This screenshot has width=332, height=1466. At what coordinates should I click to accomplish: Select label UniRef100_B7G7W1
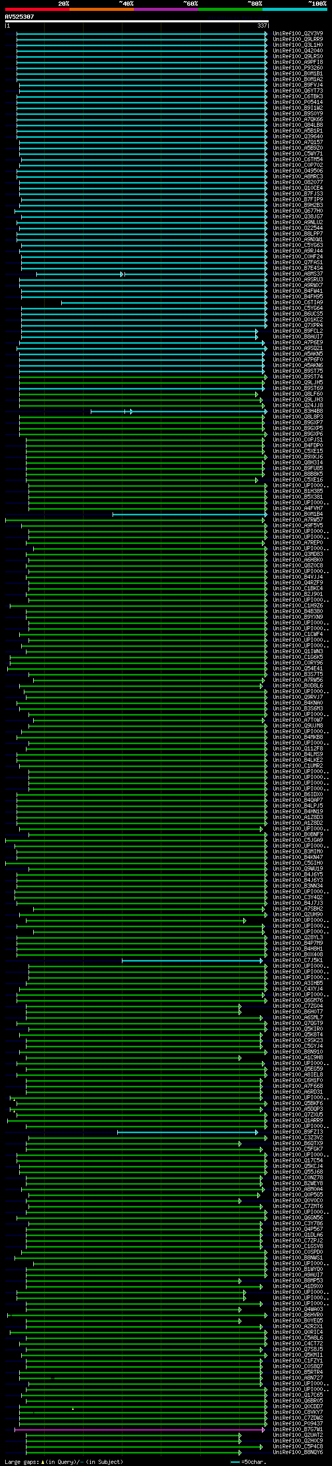point(298,1430)
